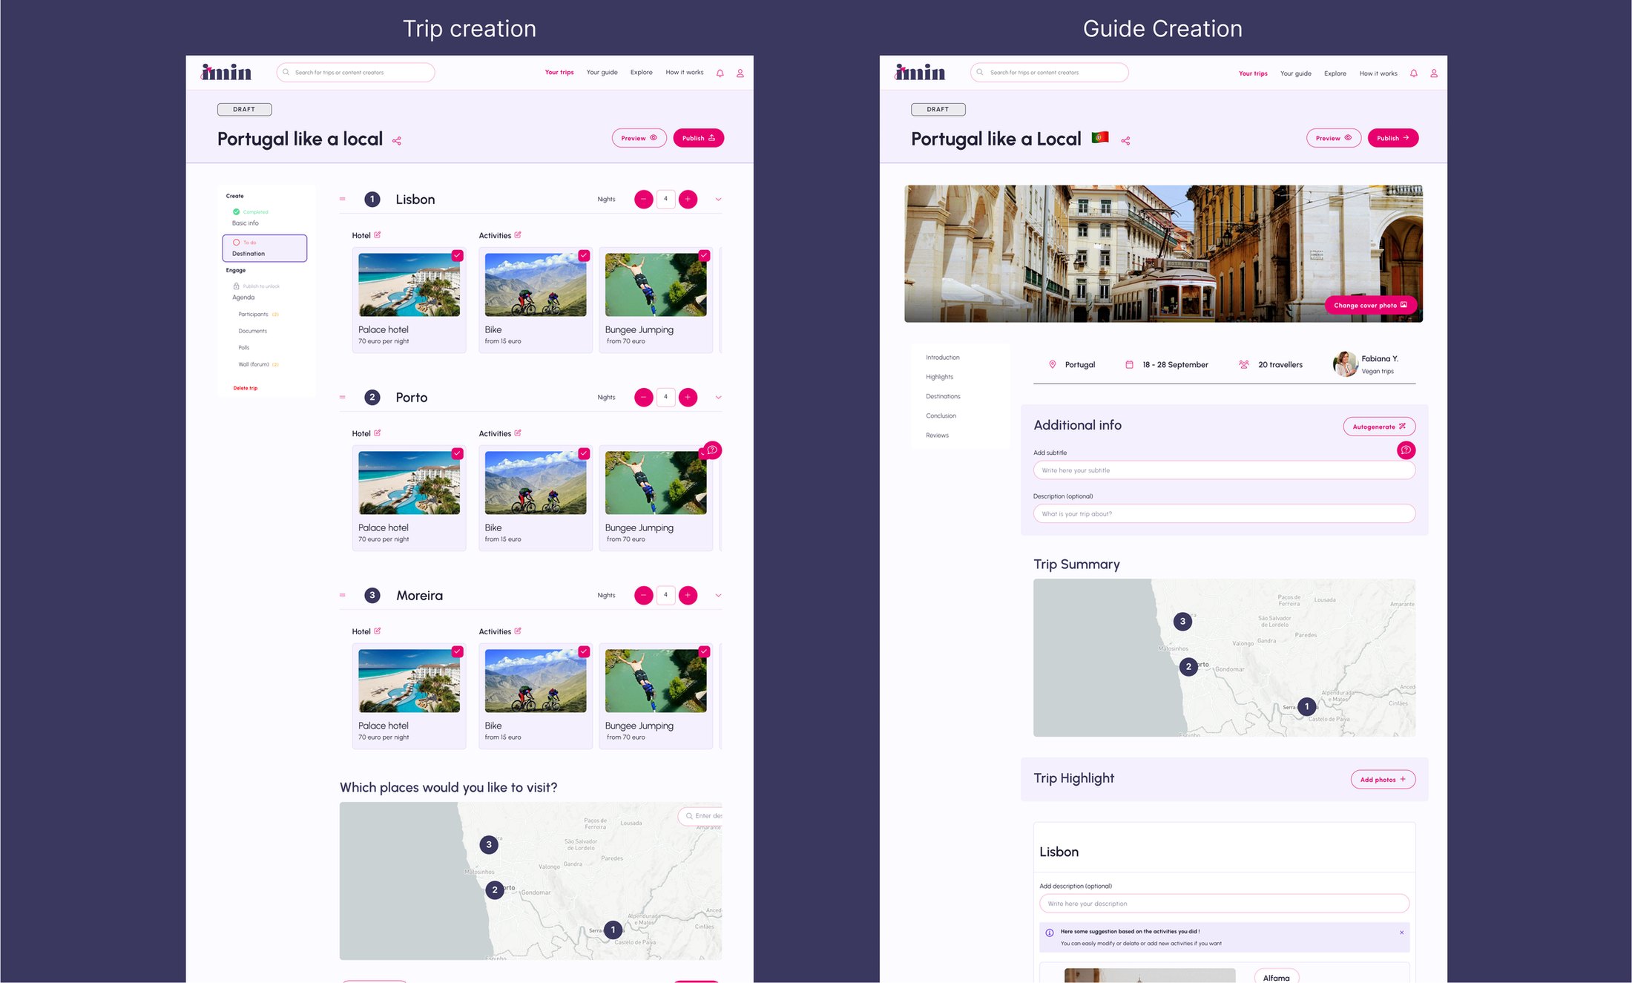Focus the search field in Trip creation header
The height and width of the screenshot is (983, 1632).
tap(355, 73)
